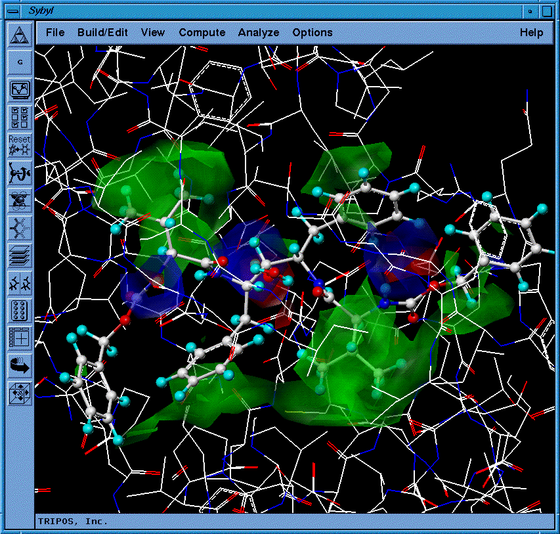Click the Reset view icon
The image size is (560, 534).
[20, 145]
